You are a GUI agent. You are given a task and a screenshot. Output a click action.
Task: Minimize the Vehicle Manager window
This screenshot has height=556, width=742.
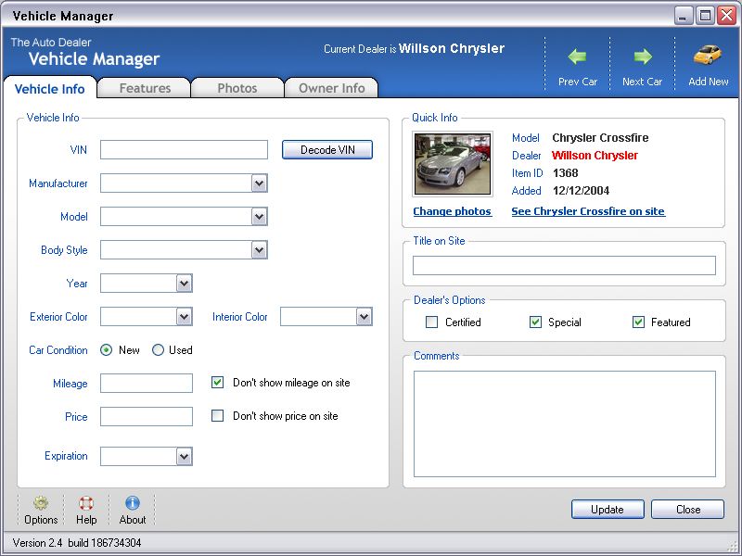[x=683, y=16]
